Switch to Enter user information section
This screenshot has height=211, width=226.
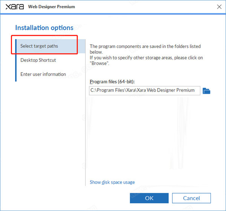click(x=43, y=74)
